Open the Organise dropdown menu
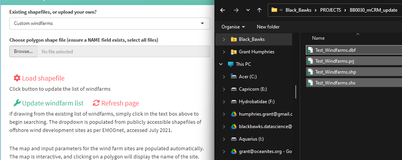Viewport: 402px width, 160px height. 233,26
